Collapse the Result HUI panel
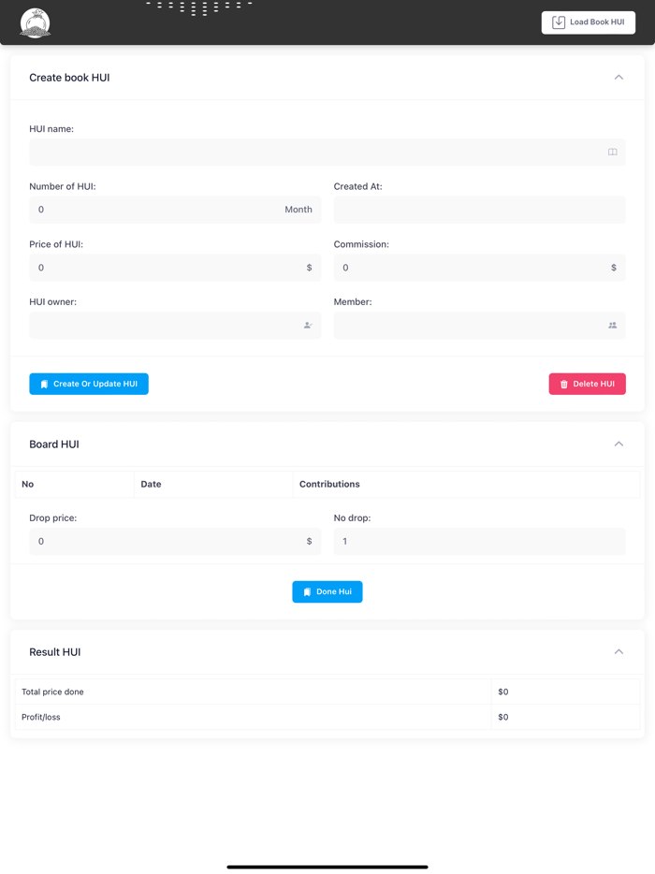Image resolution: width=655 pixels, height=874 pixels. click(619, 652)
